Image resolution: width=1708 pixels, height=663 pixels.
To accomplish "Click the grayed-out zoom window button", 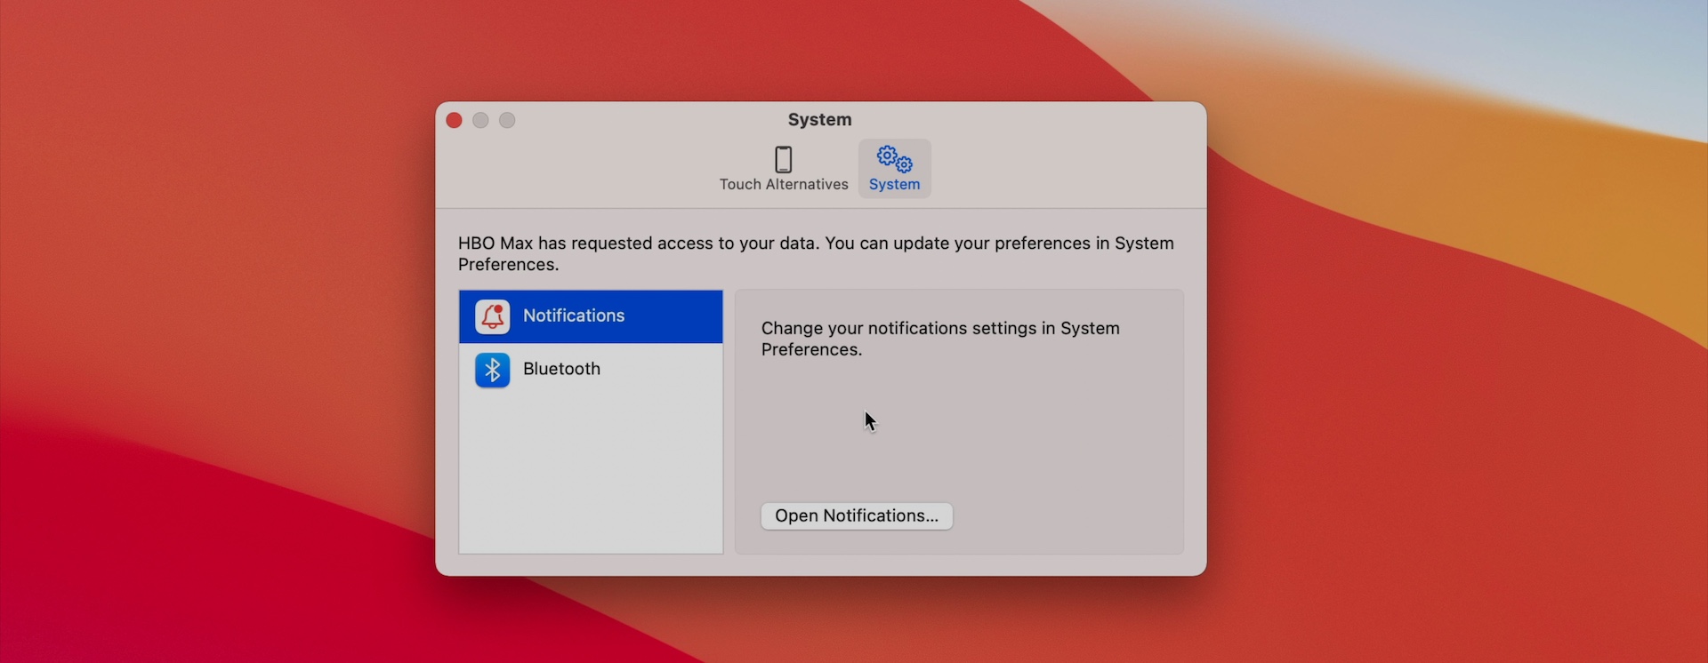I will [x=507, y=120].
